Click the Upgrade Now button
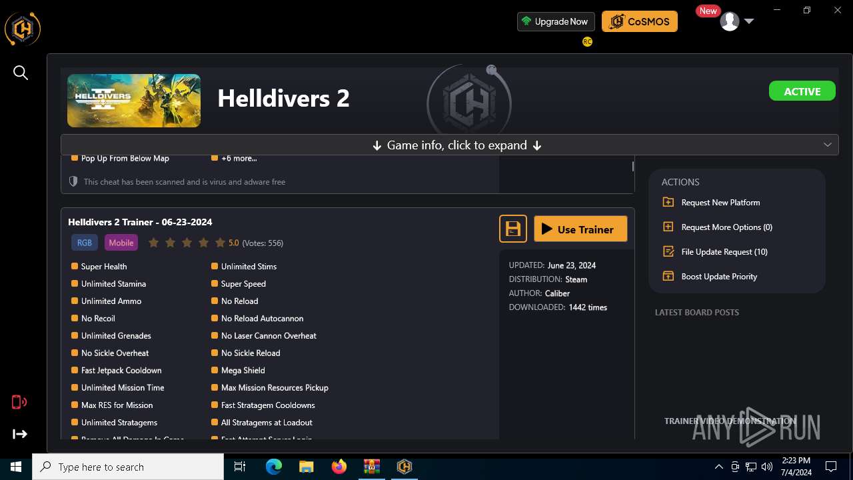 pyautogui.click(x=556, y=21)
